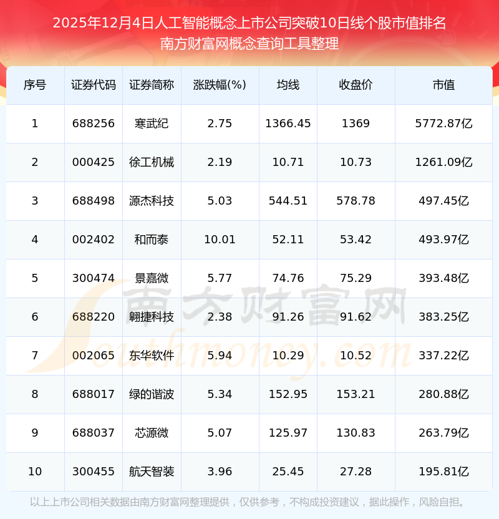Click market cap 497.45亿

click(443, 201)
